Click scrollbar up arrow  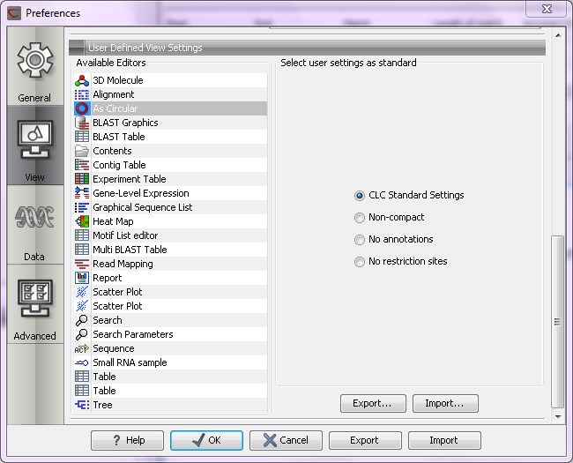(x=558, y=35)
